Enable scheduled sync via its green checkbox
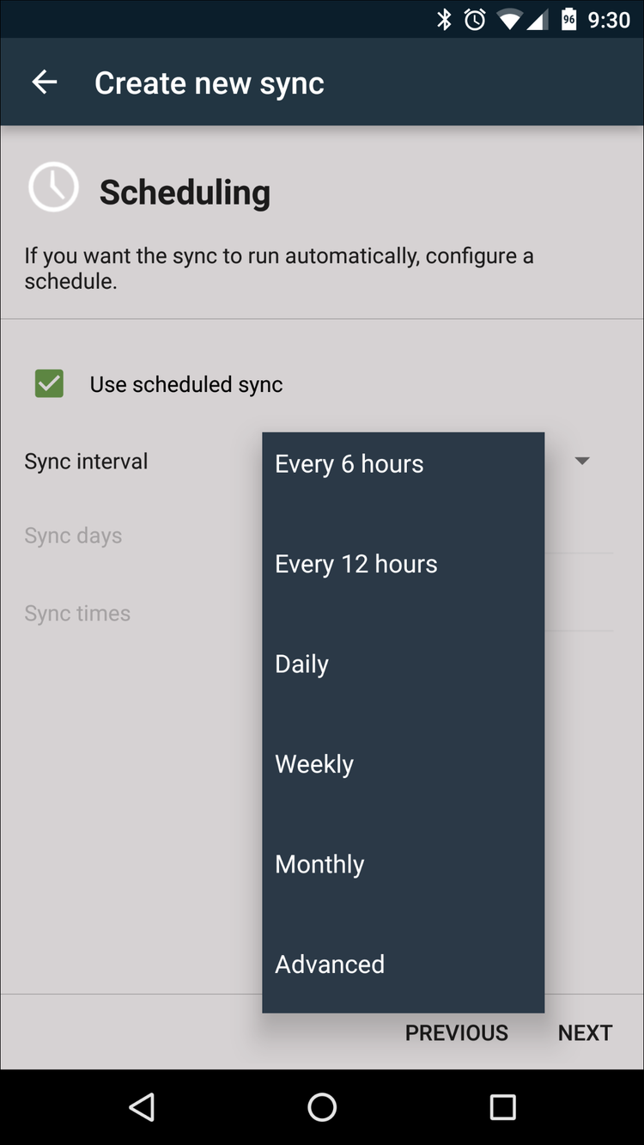 (49, 383)
